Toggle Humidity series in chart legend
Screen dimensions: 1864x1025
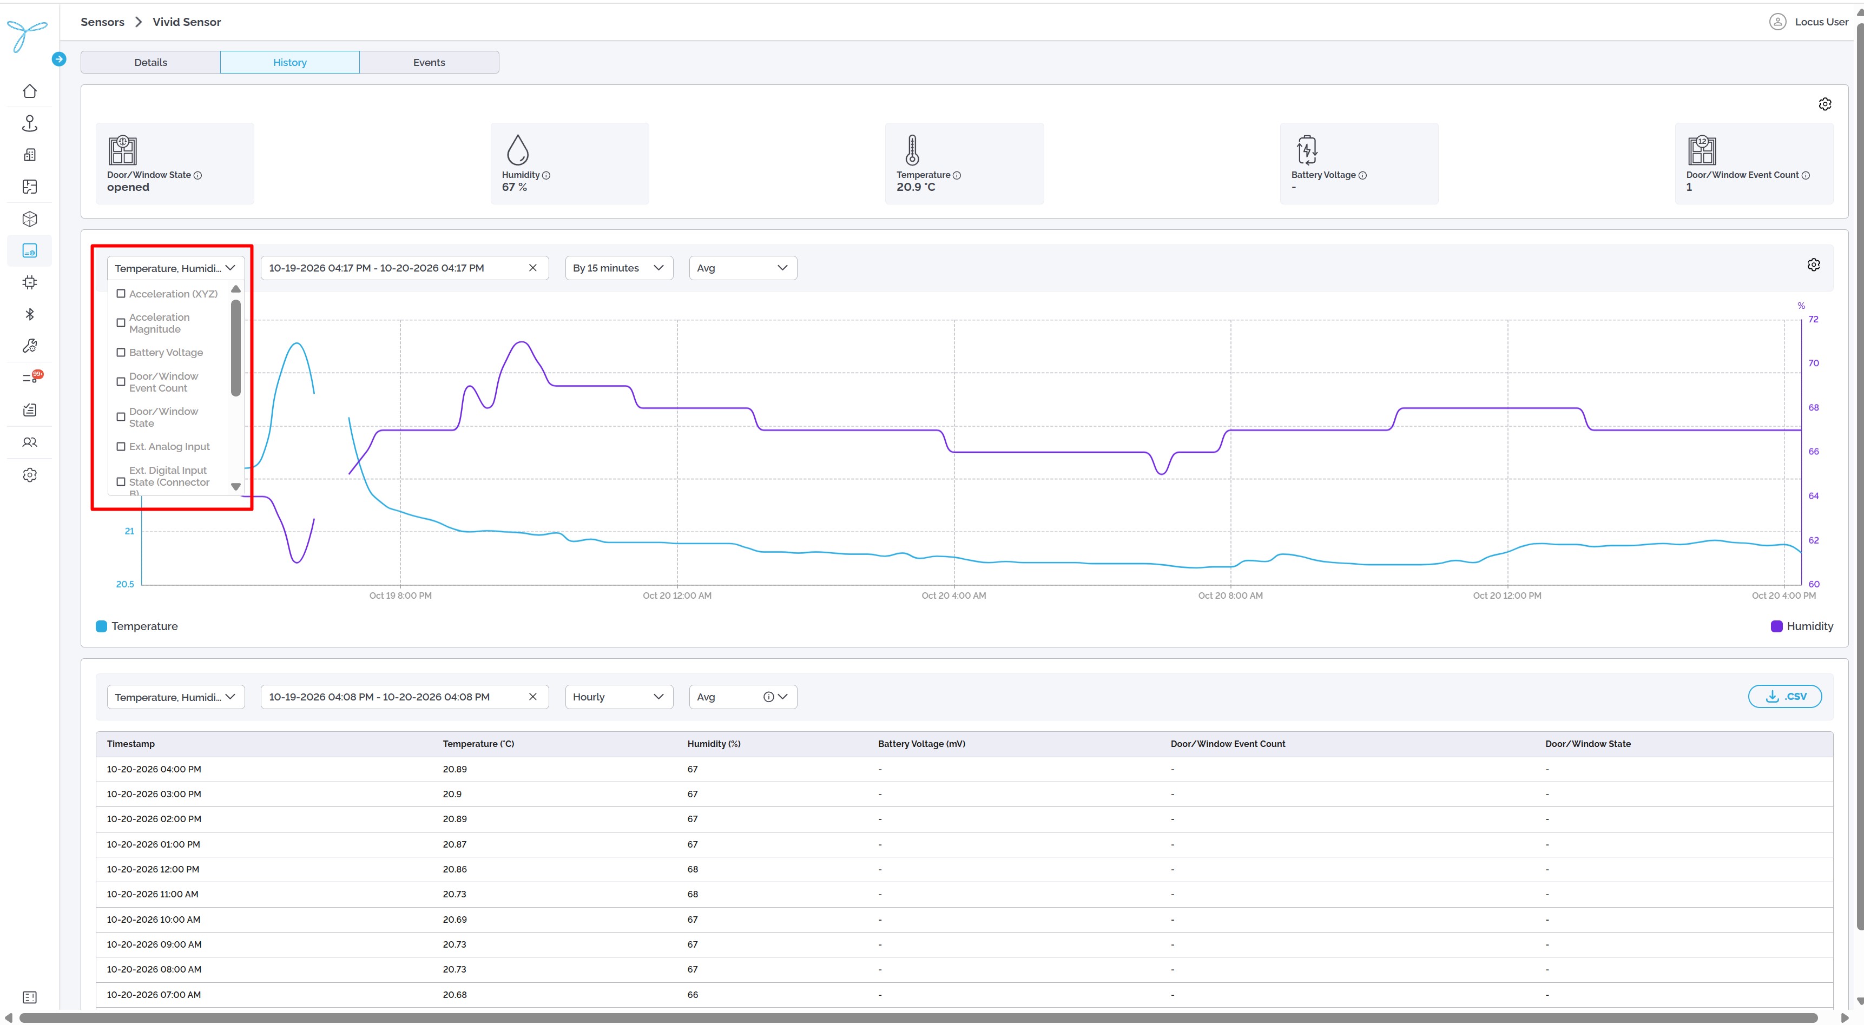pyautogui.click(x=1802, y=626)
